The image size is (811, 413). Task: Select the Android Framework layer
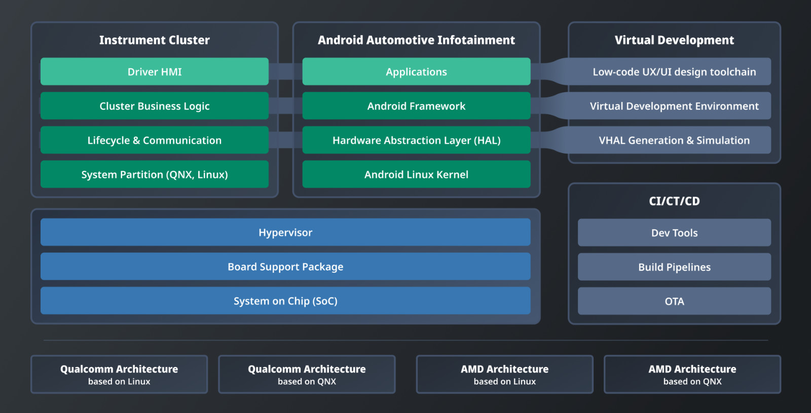click(x=416, y=106)
